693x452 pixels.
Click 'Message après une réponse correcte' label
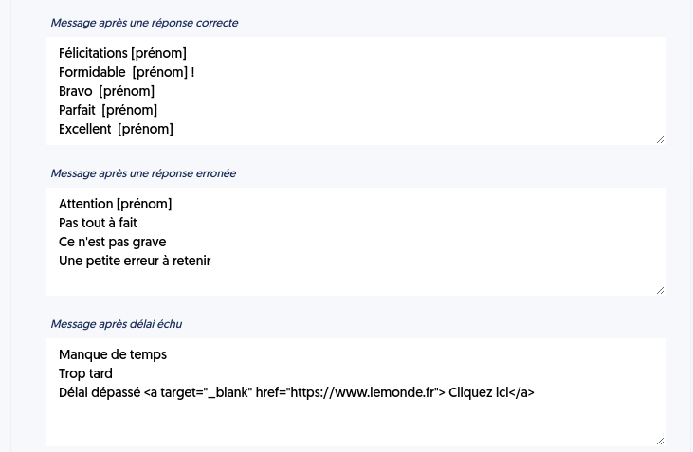[x=144, y=23]
